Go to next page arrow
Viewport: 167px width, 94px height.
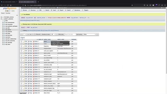28,34
